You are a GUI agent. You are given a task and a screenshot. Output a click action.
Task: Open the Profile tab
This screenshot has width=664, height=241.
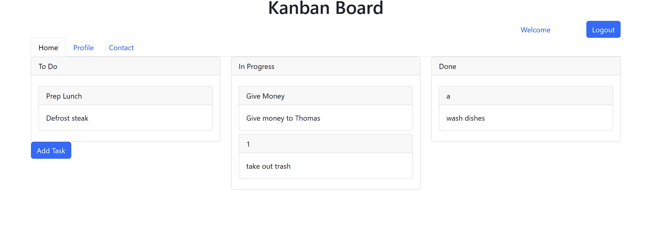coord(83,48)
